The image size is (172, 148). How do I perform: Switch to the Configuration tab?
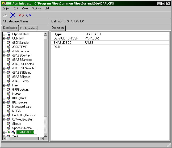pos(28,28)
